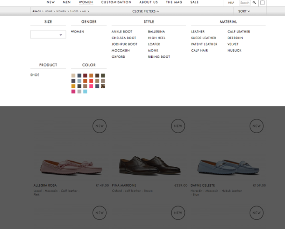Select the CALF HAIR material filter

click(x=200, y=51)
